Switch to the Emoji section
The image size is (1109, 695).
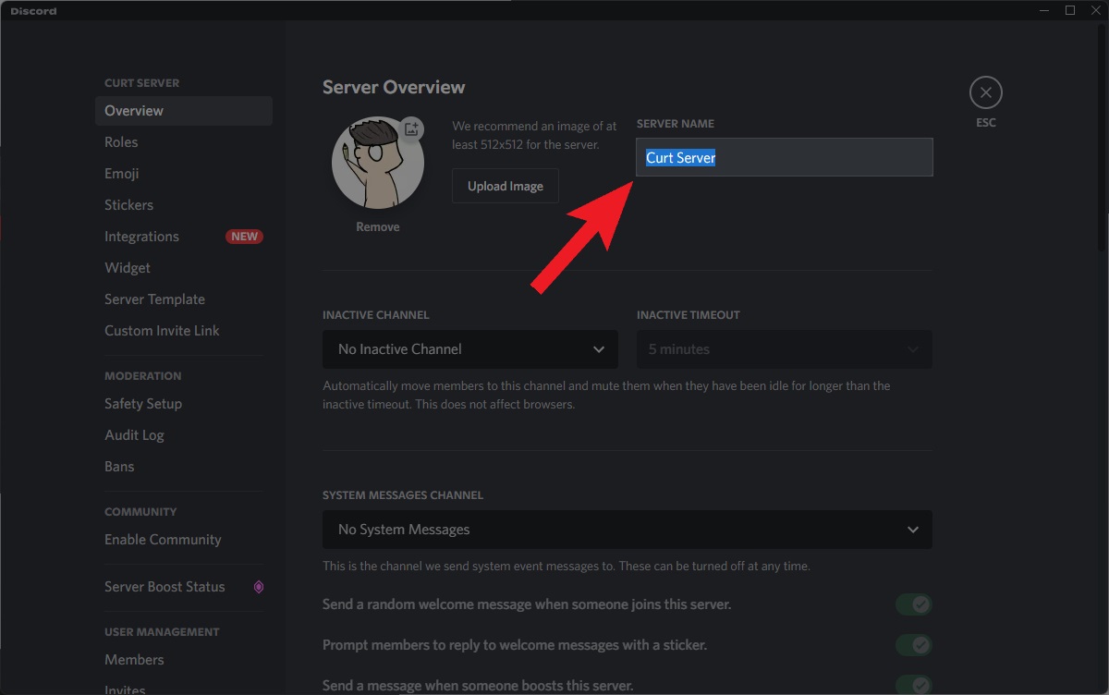(x=121, y=173)
